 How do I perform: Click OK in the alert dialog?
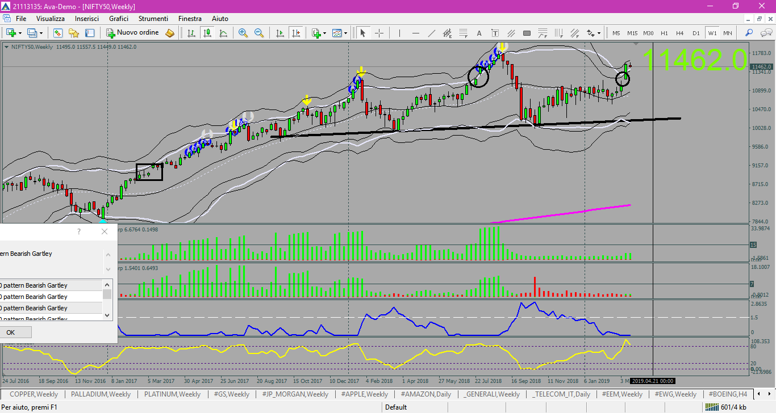click(11, 332)
